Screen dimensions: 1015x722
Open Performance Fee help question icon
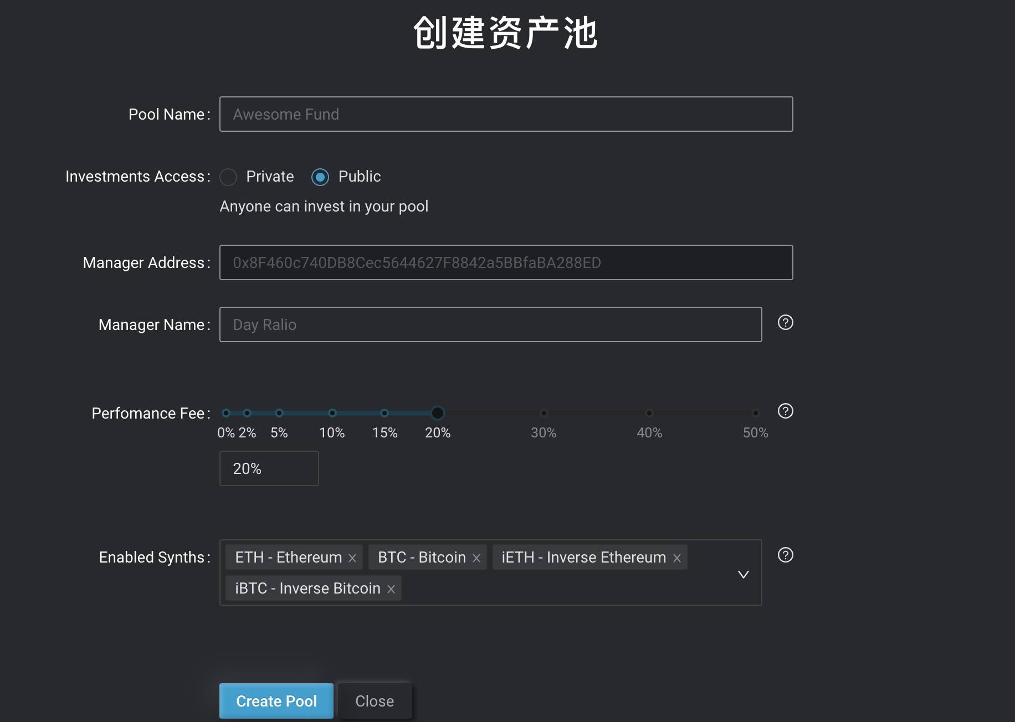pyautogui.click(x=785, y=411)
